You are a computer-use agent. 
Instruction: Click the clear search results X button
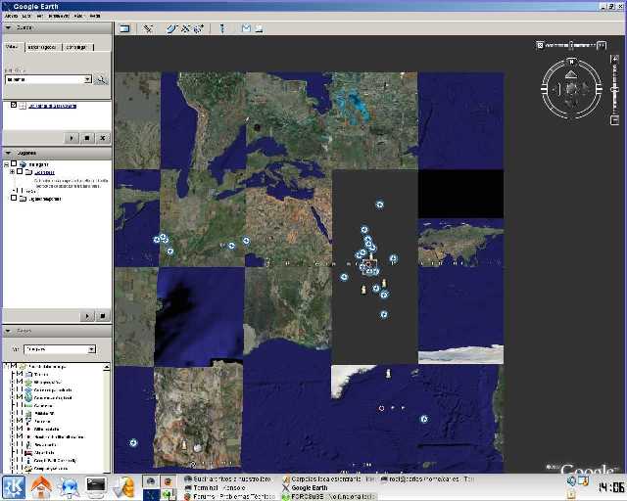click(x=103, y=139)
